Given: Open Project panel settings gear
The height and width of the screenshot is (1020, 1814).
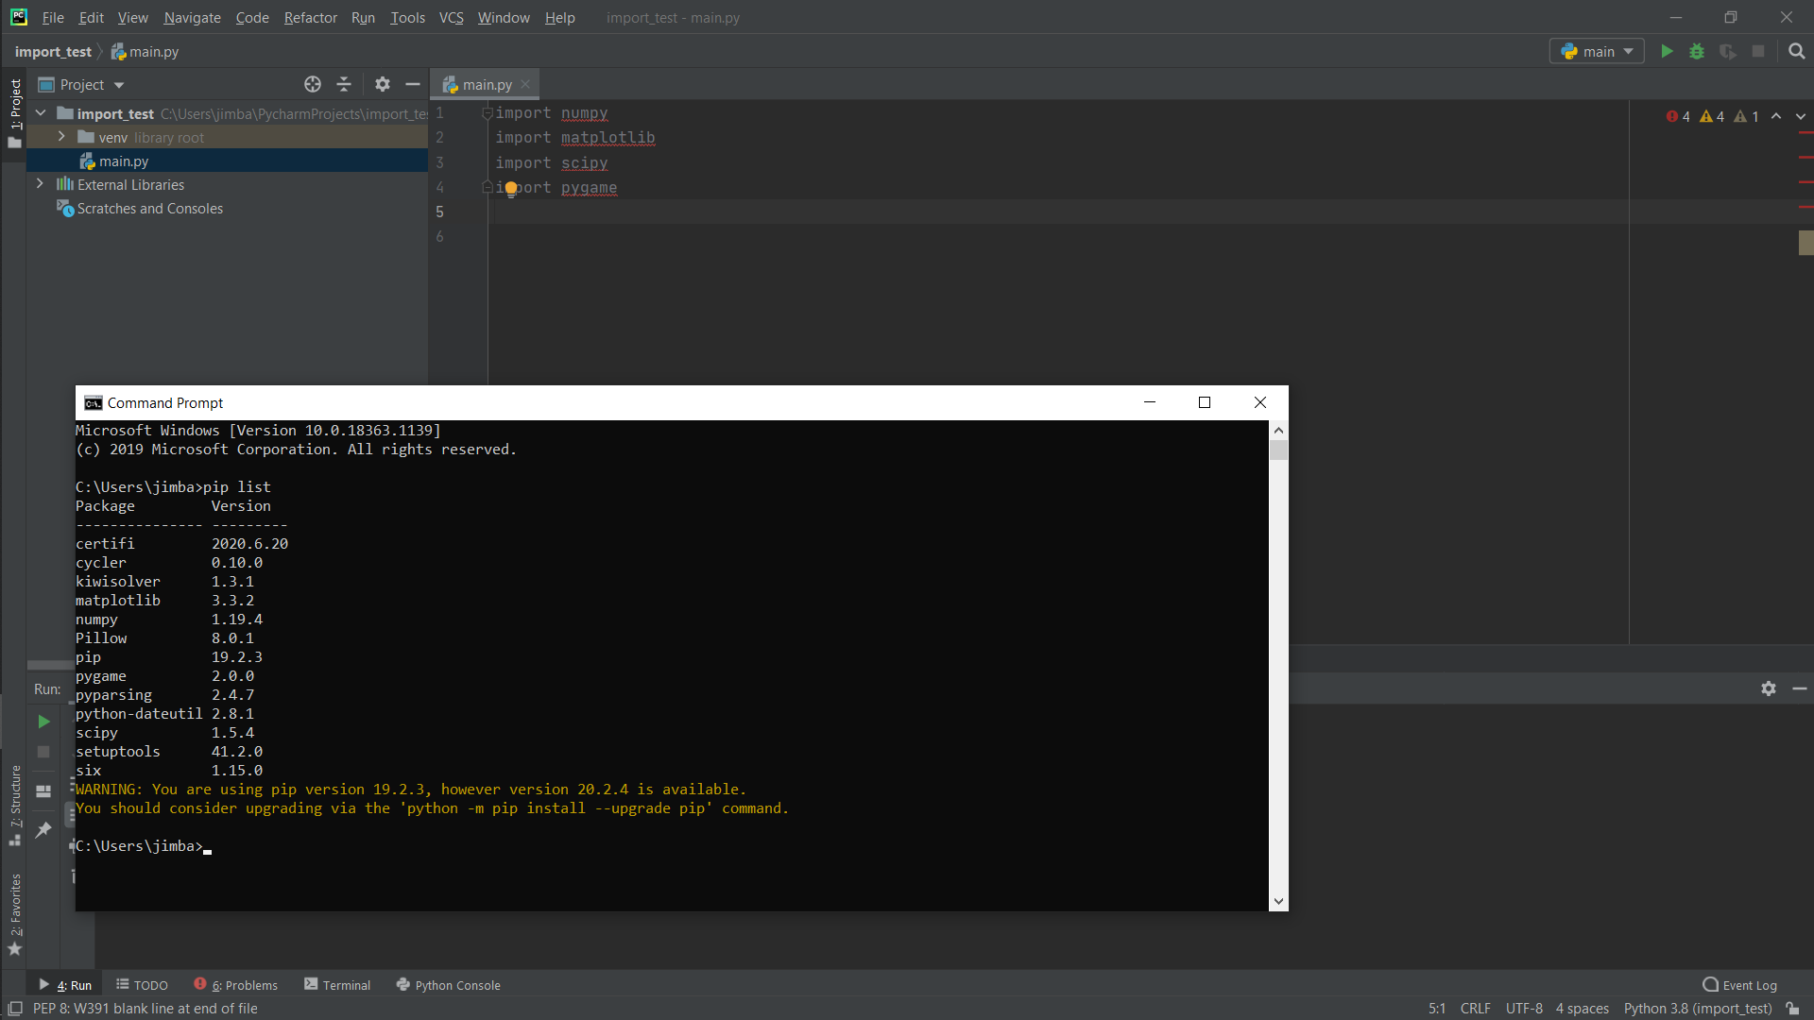Looking at the screenshot, I should pos(382,84).
